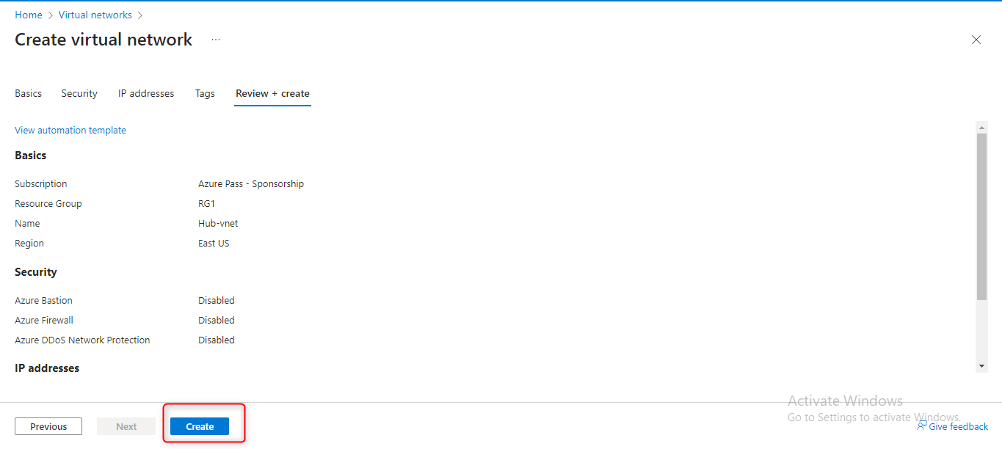Close the Create virtual network blade
This screenshot has height=449, width=1002.
tap(976, 40)
